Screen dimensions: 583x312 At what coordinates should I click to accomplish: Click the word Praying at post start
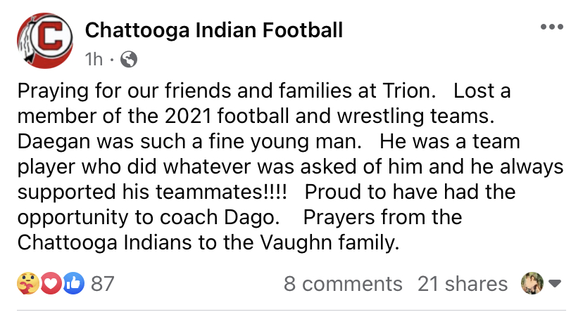coord(53,91)
